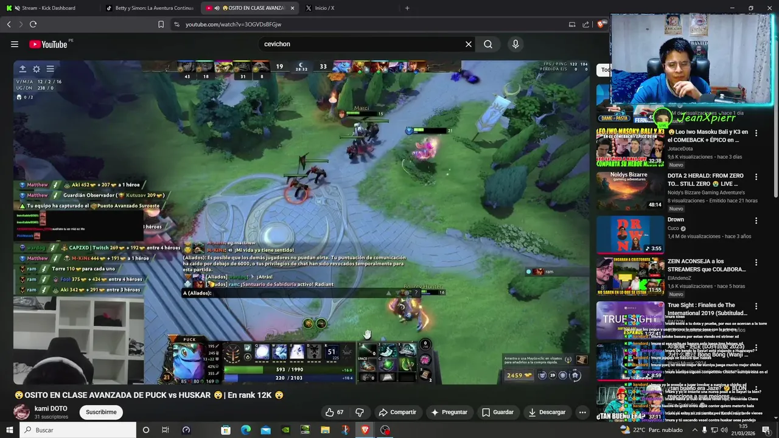Click the Preguntar button
Viewport: 779px width, 438px height.
(x=449, y=412)
